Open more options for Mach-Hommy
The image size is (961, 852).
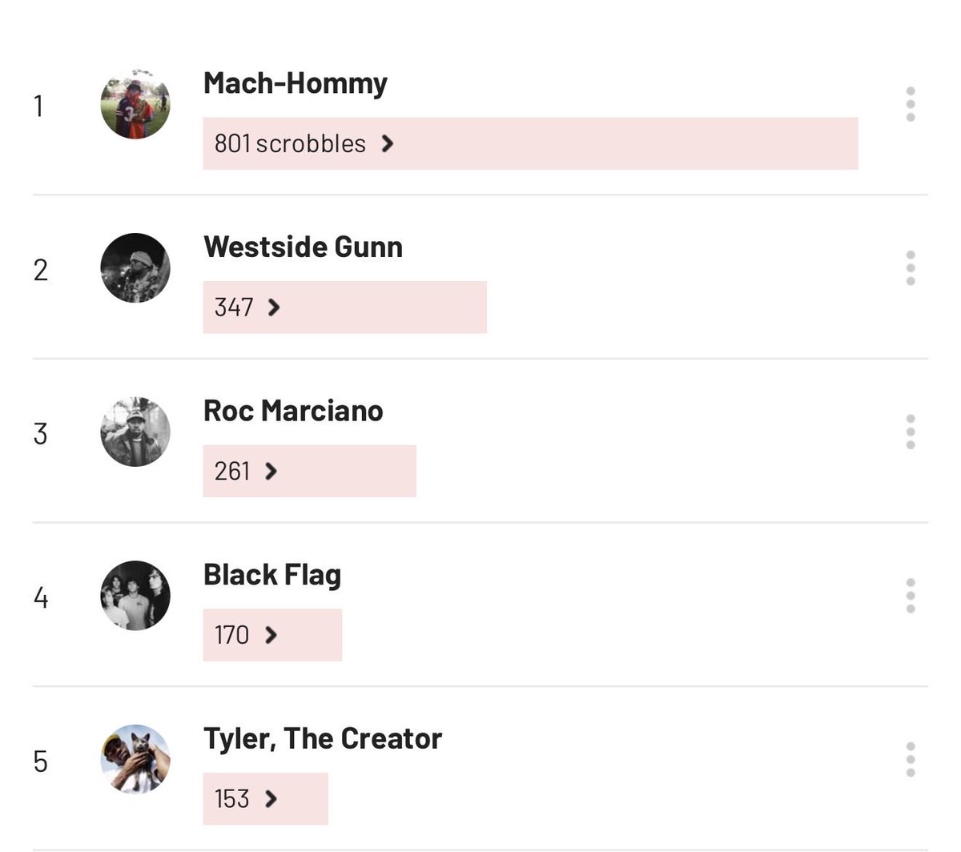(911, 105)
